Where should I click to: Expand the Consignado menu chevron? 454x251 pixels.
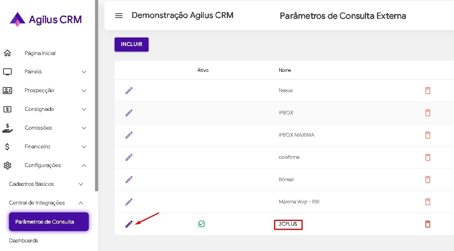(84, 109)
